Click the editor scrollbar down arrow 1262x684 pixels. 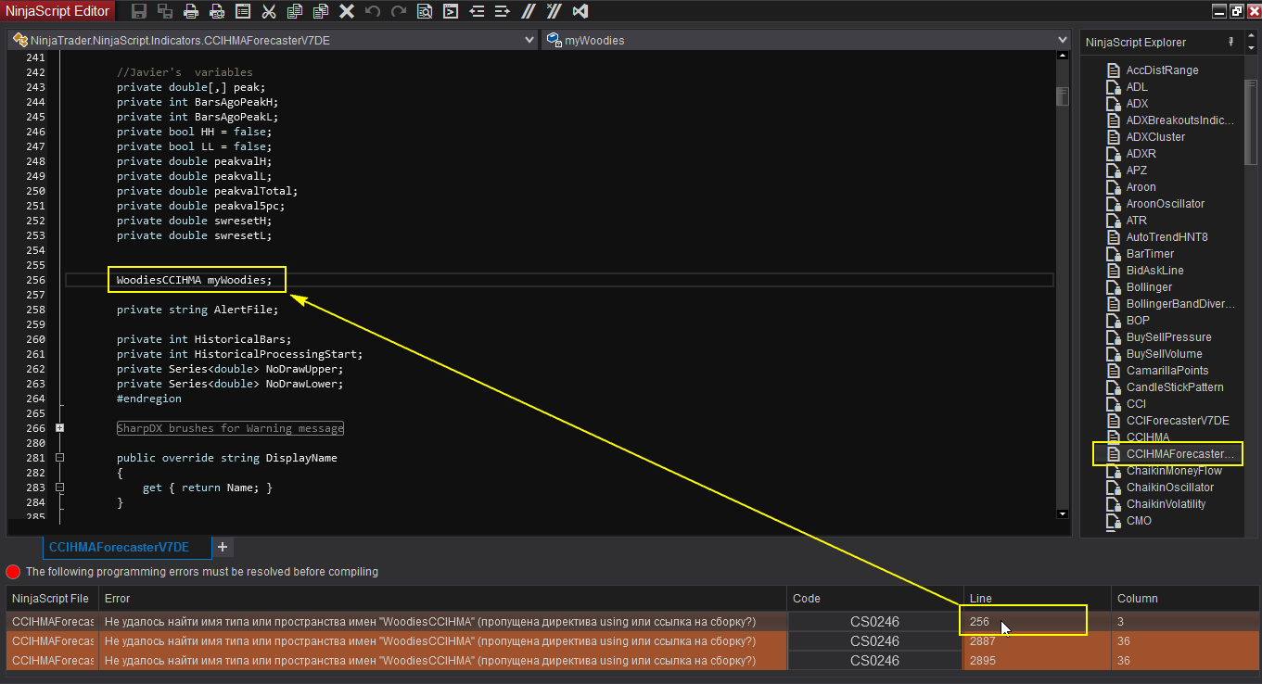click(1063, 513)
